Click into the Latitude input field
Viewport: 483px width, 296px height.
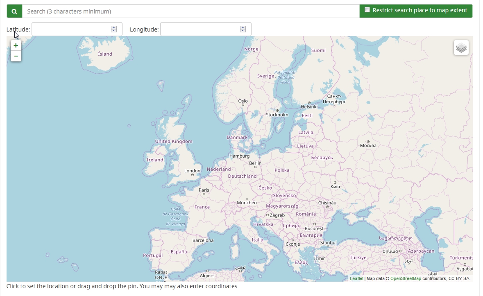(x=70, y=29)
